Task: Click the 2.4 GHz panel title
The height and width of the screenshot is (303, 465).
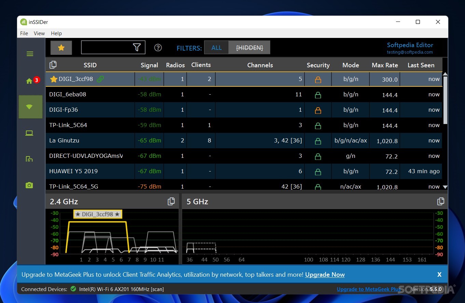Action: (x=64, y=202)
